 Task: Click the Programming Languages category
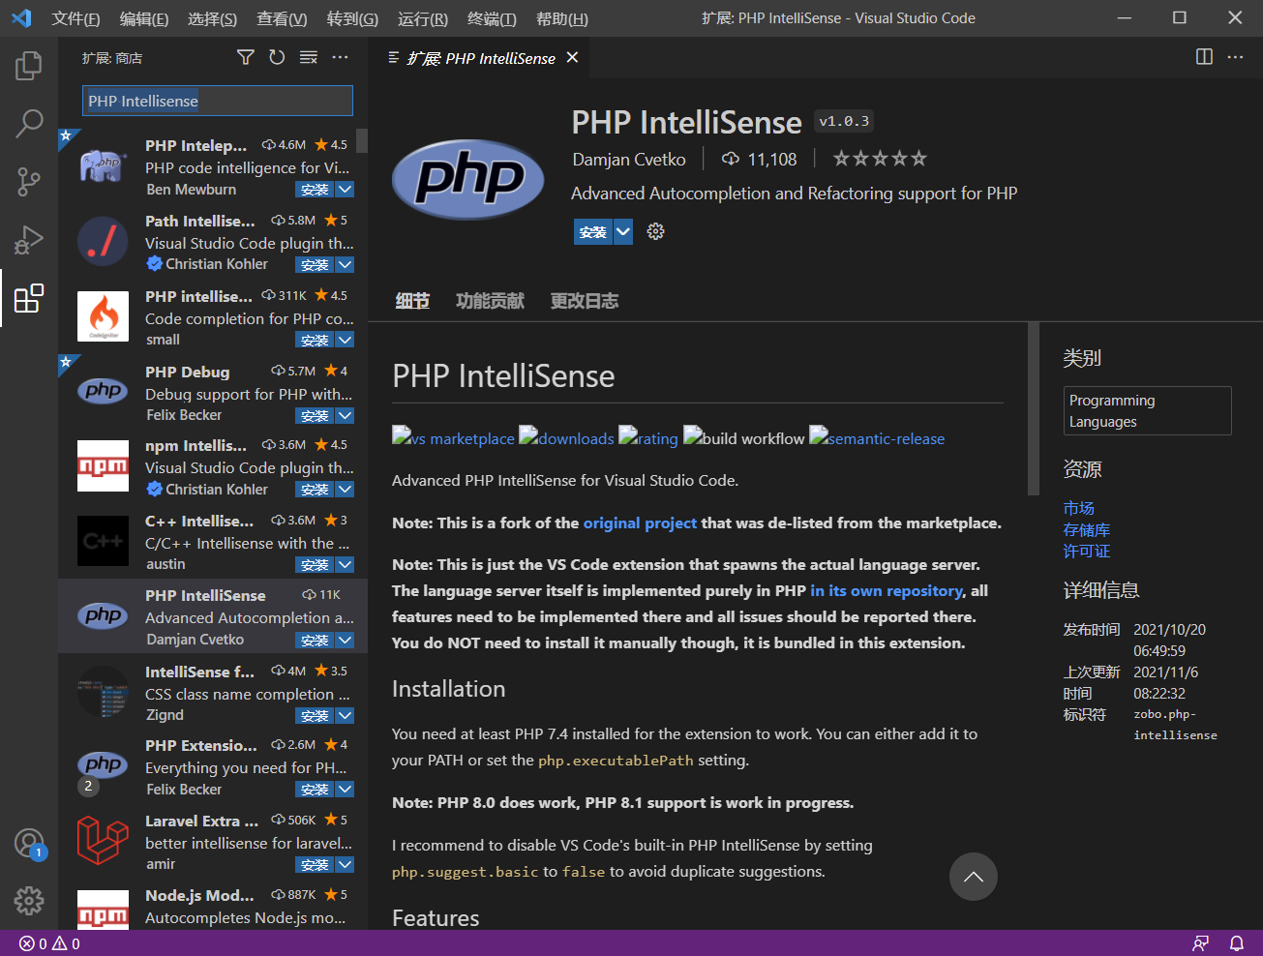pyautogui.click(x=1147, y=411)
